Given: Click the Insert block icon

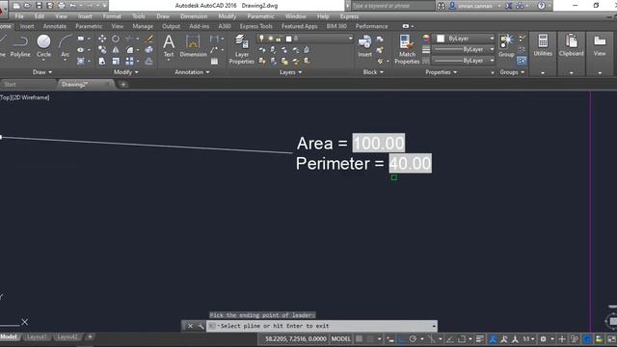Looking at the screenshot, I should [364, 46].
